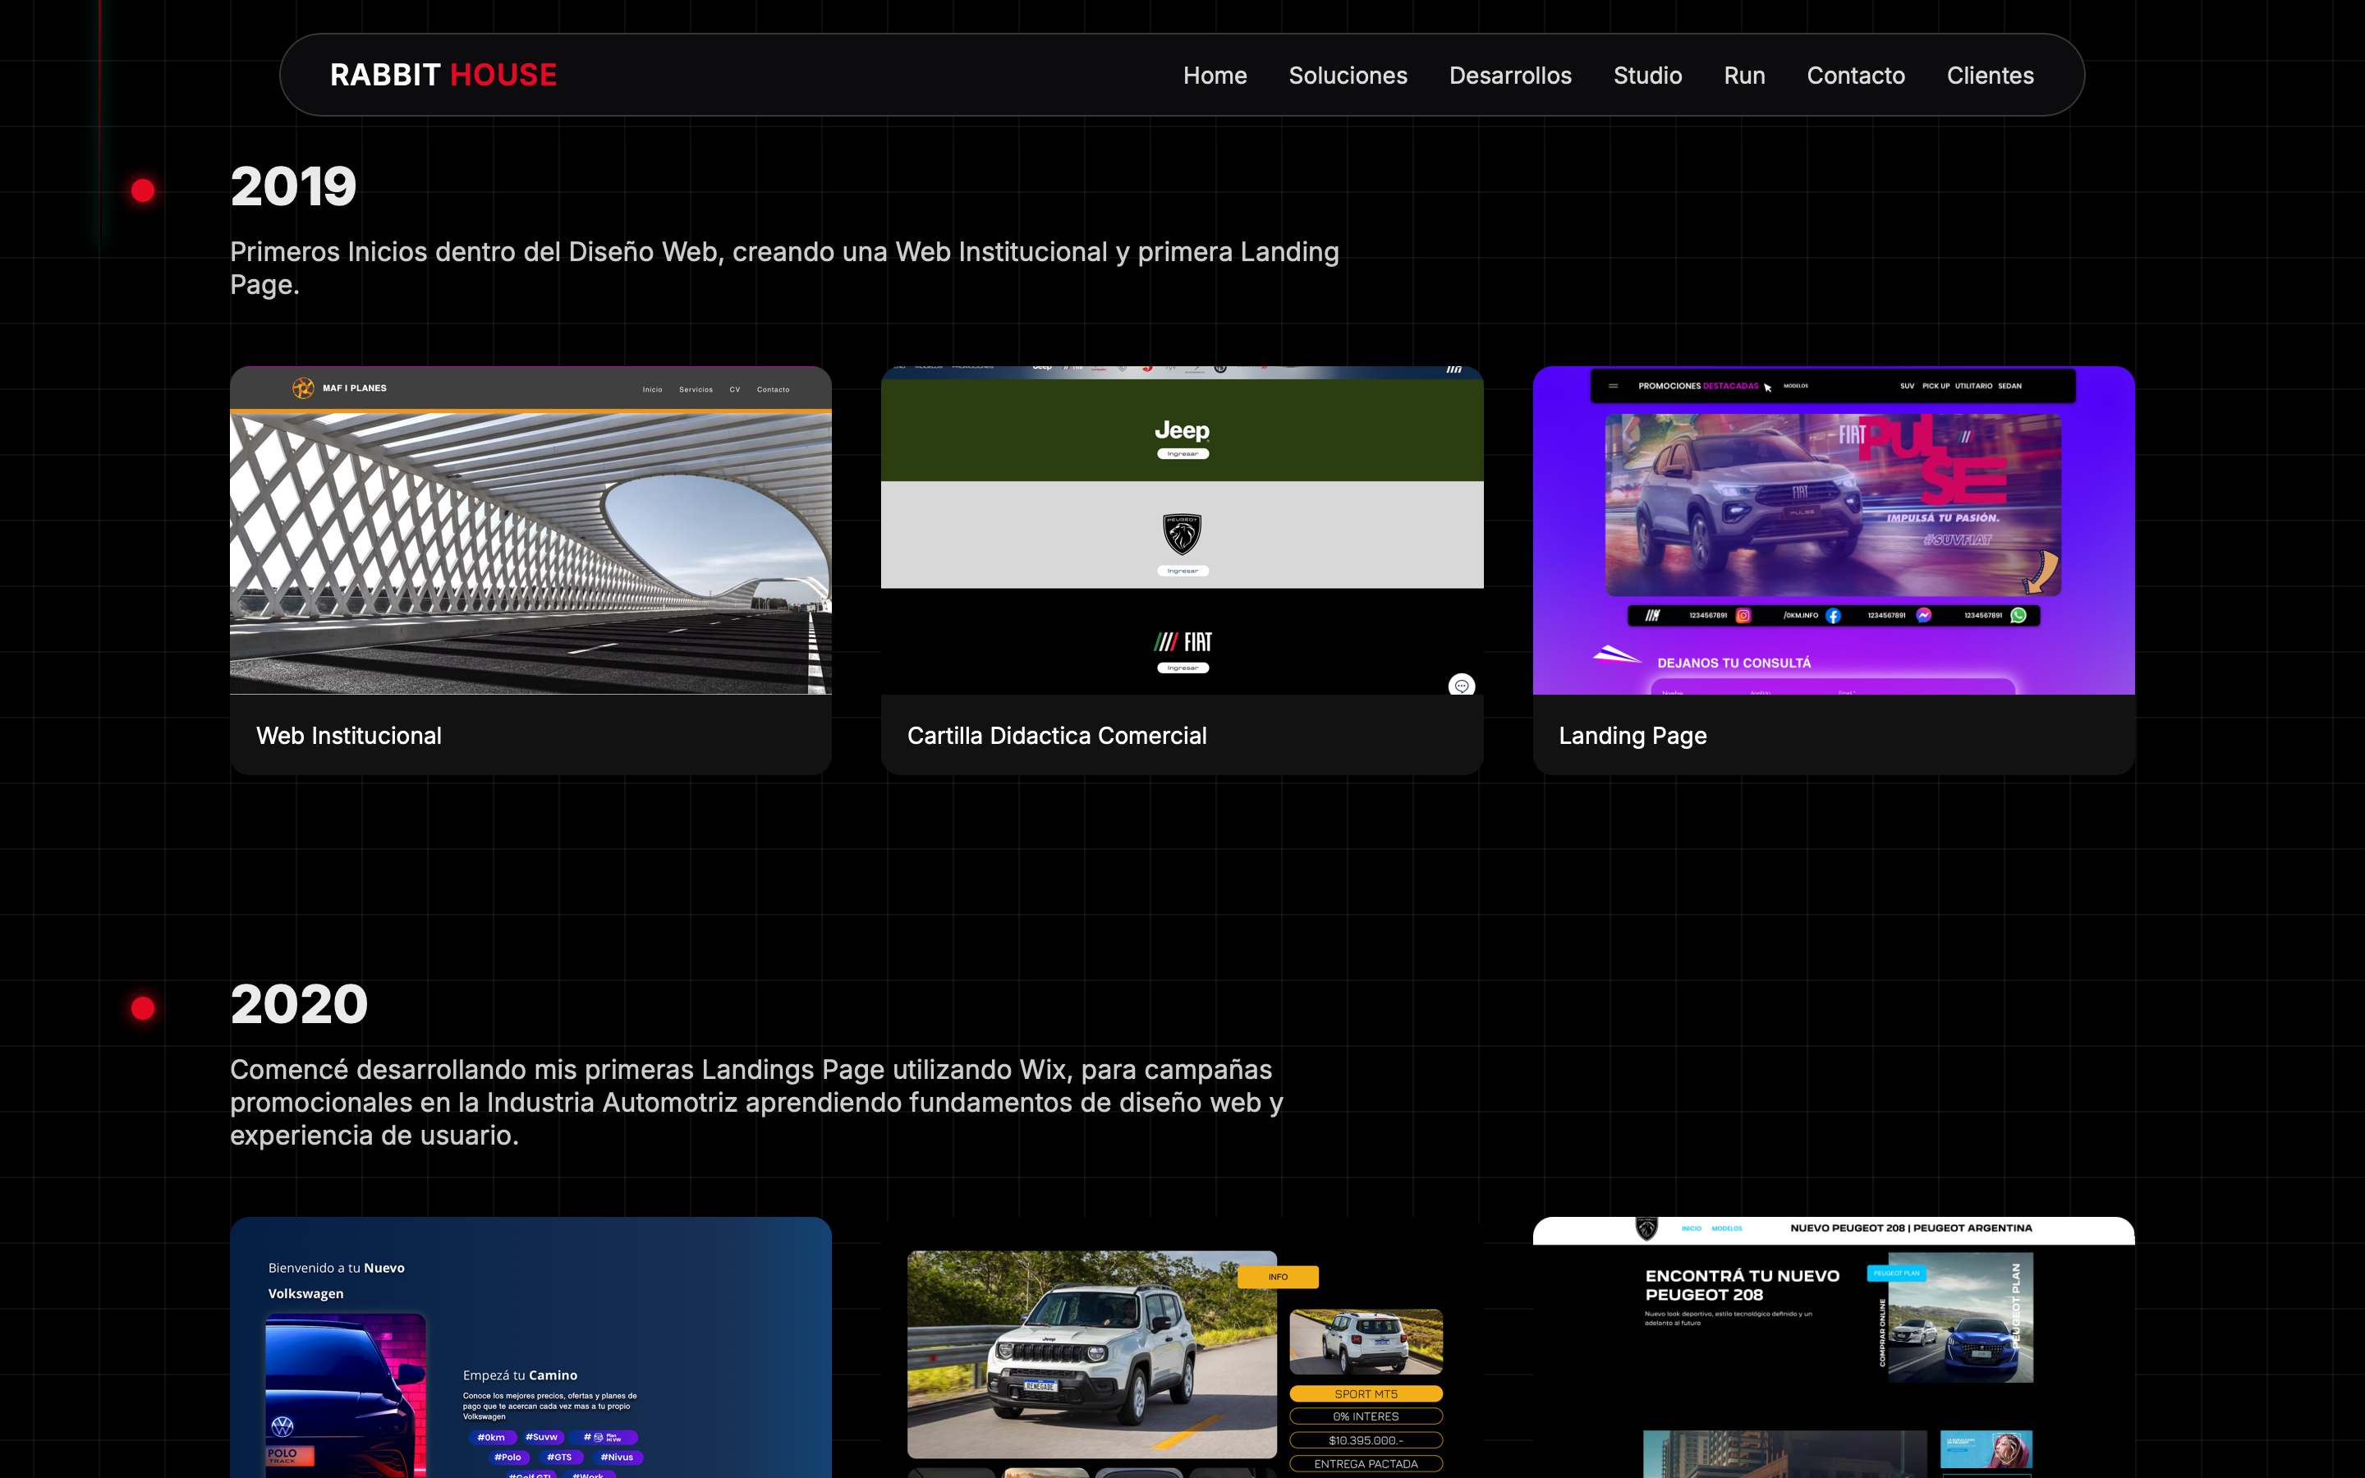This screenshot has width=2365, height=1478.
Task: Click the Cartilla Didactica Comercial title
Action: (1056, 735)
